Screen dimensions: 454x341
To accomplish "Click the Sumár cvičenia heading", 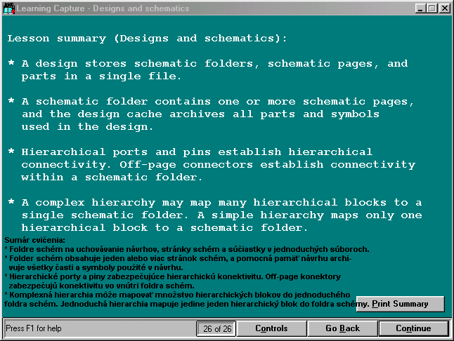I will (34, 241).
